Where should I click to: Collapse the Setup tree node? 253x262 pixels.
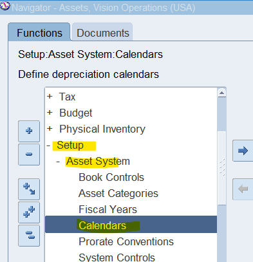click(x=48, y=145)
